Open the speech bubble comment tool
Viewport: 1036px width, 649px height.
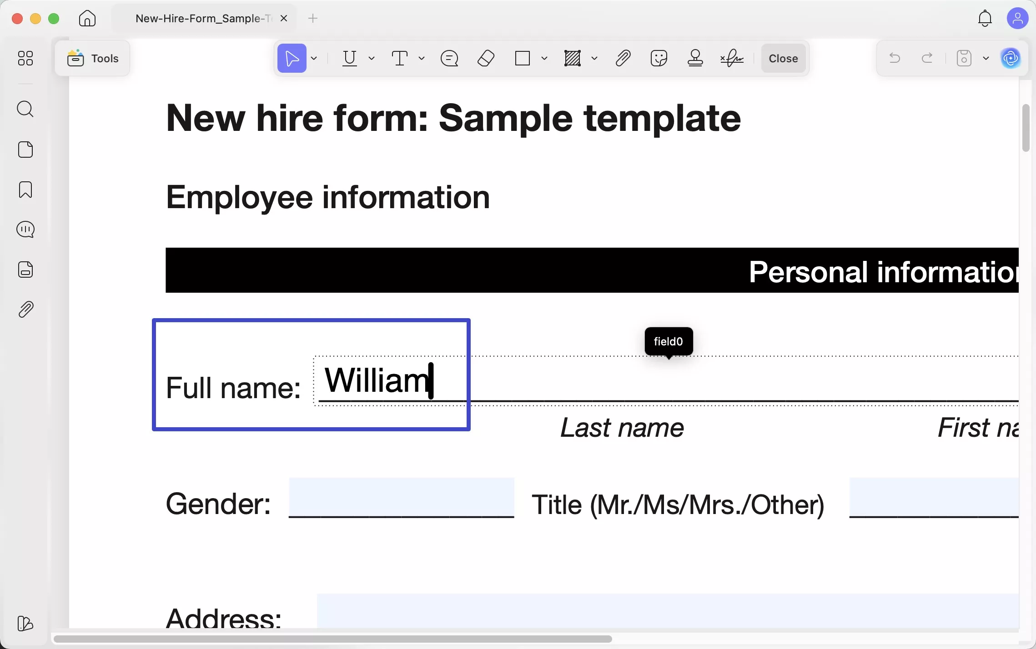(x=448, y=58)
